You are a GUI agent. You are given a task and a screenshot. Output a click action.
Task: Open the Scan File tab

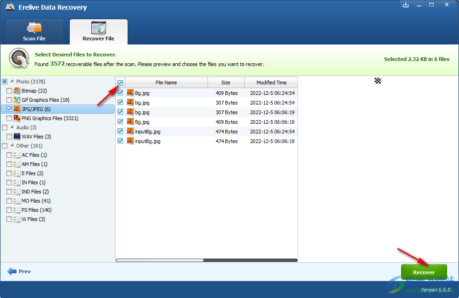point(34,32)
